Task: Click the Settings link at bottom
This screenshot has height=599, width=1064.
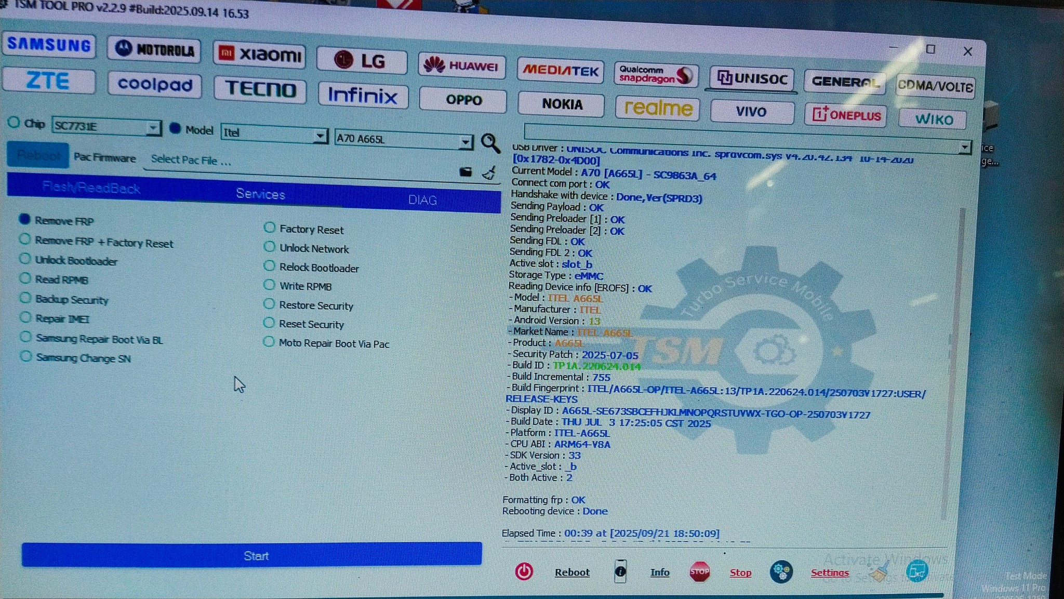Action: coord(830,573)
